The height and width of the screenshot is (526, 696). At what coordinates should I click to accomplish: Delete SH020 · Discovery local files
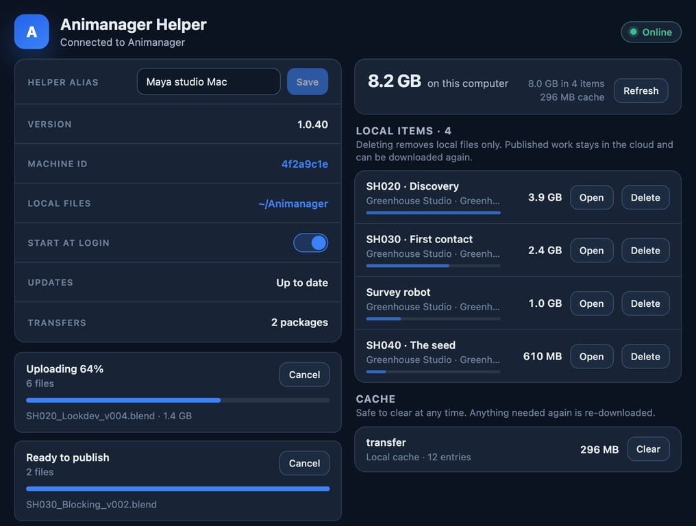[645, 197]
